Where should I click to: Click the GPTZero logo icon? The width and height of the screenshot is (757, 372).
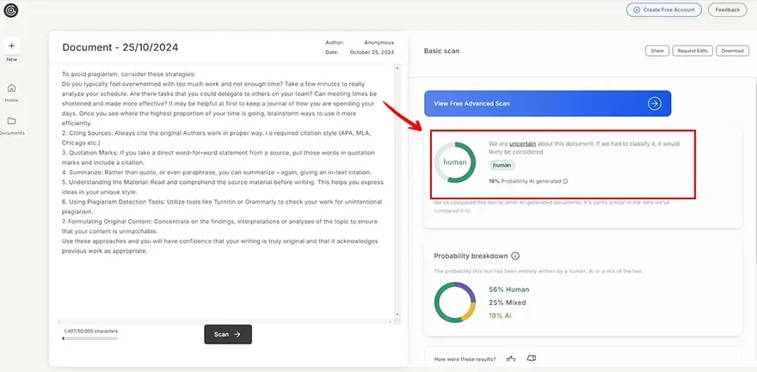(12, 9)
